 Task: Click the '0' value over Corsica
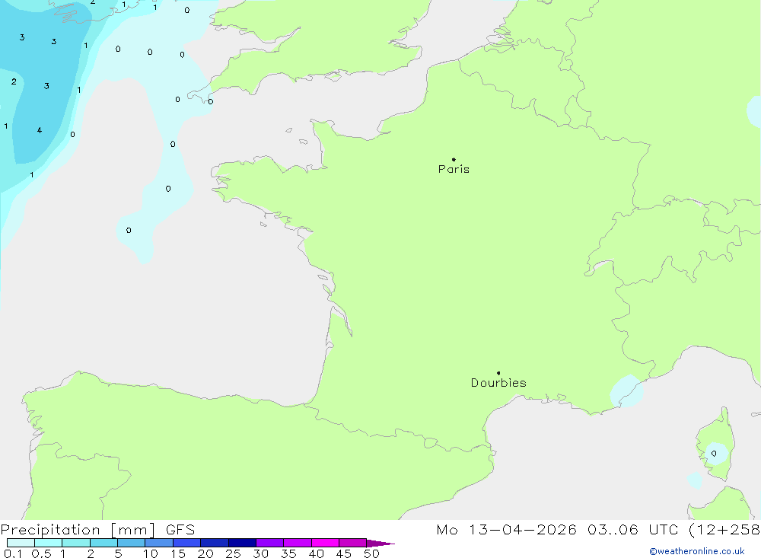click(714, 454)
